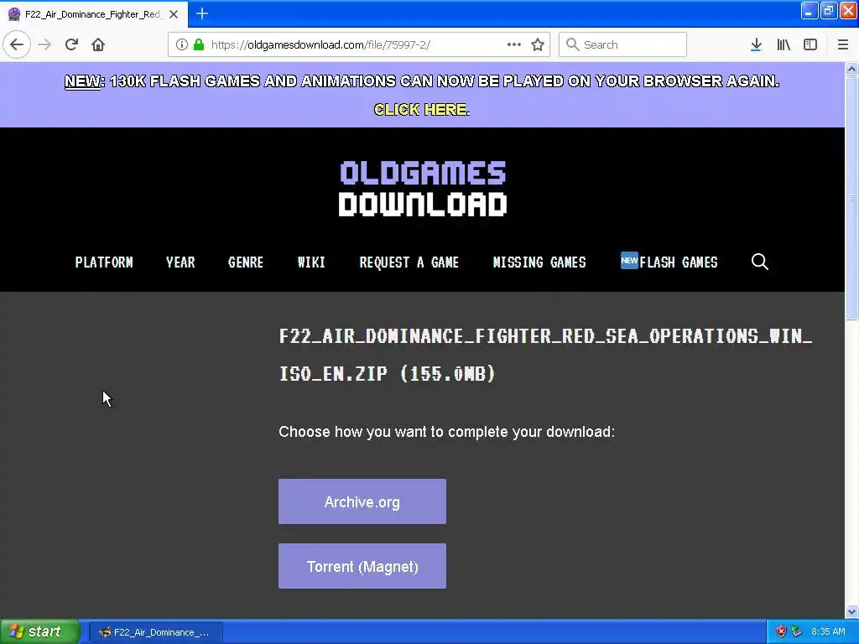The image size is (859, 644).
Task: Click the scrollbar up arrow
Action: (851, 69)
